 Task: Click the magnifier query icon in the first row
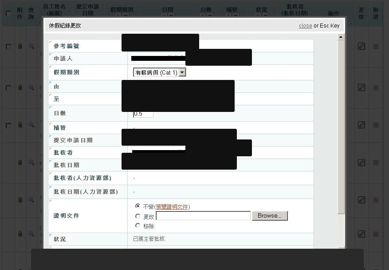31,46
